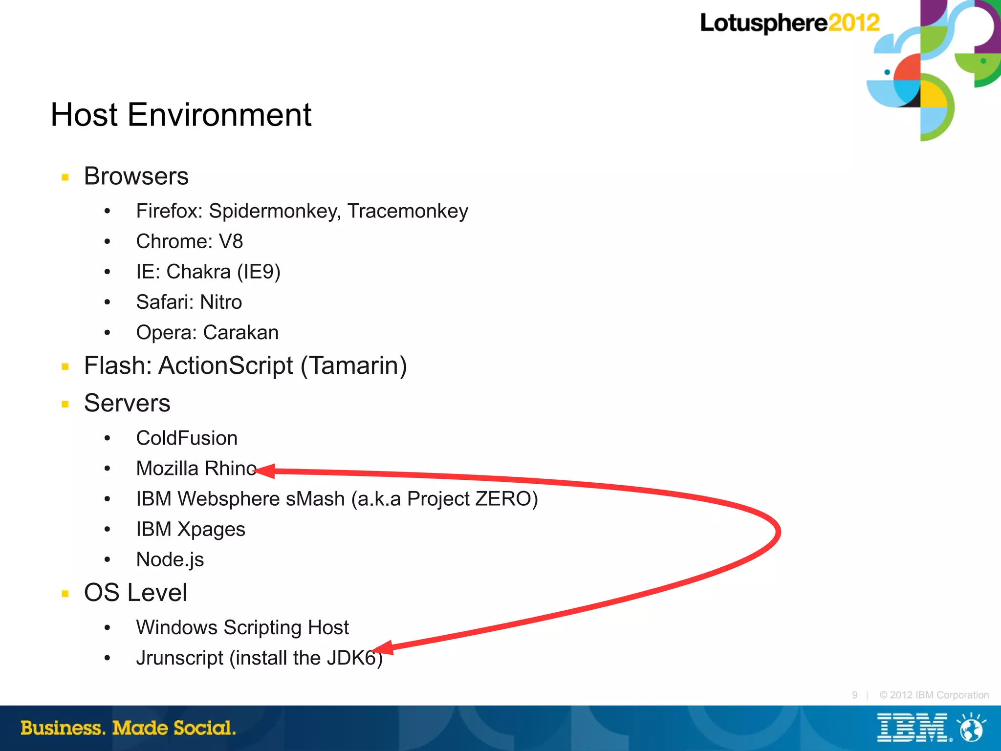The image size is (1001, 751).
Task: Select "Flash: ActionScript (Tamarin)" heading
Action: [x=245, y=366]
